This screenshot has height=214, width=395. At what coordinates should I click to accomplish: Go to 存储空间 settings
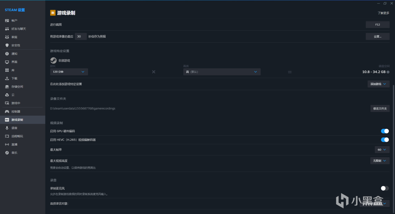(23, 87)
